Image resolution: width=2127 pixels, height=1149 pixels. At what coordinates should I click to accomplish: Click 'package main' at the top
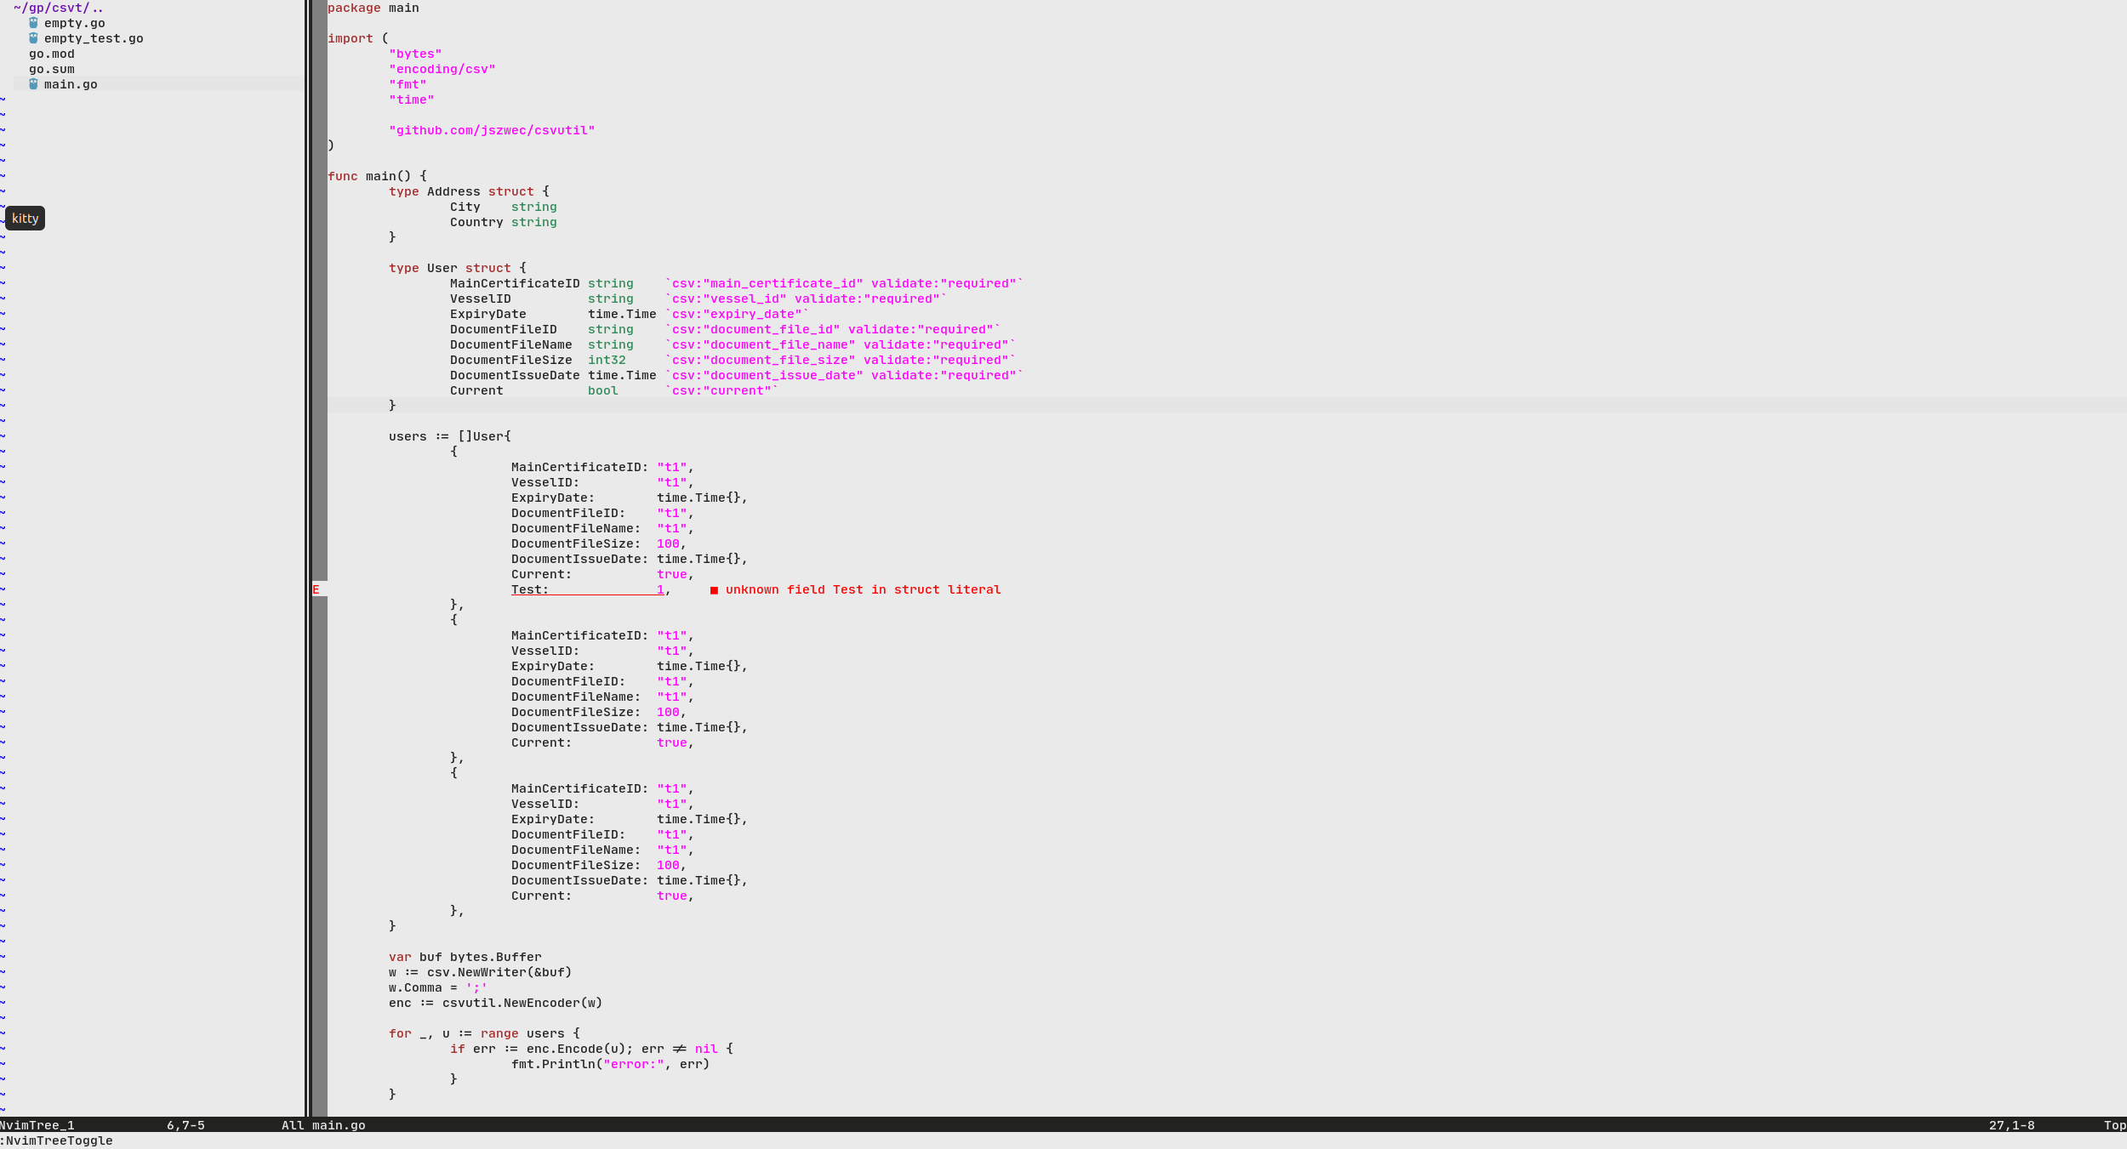tap(374, 8)
